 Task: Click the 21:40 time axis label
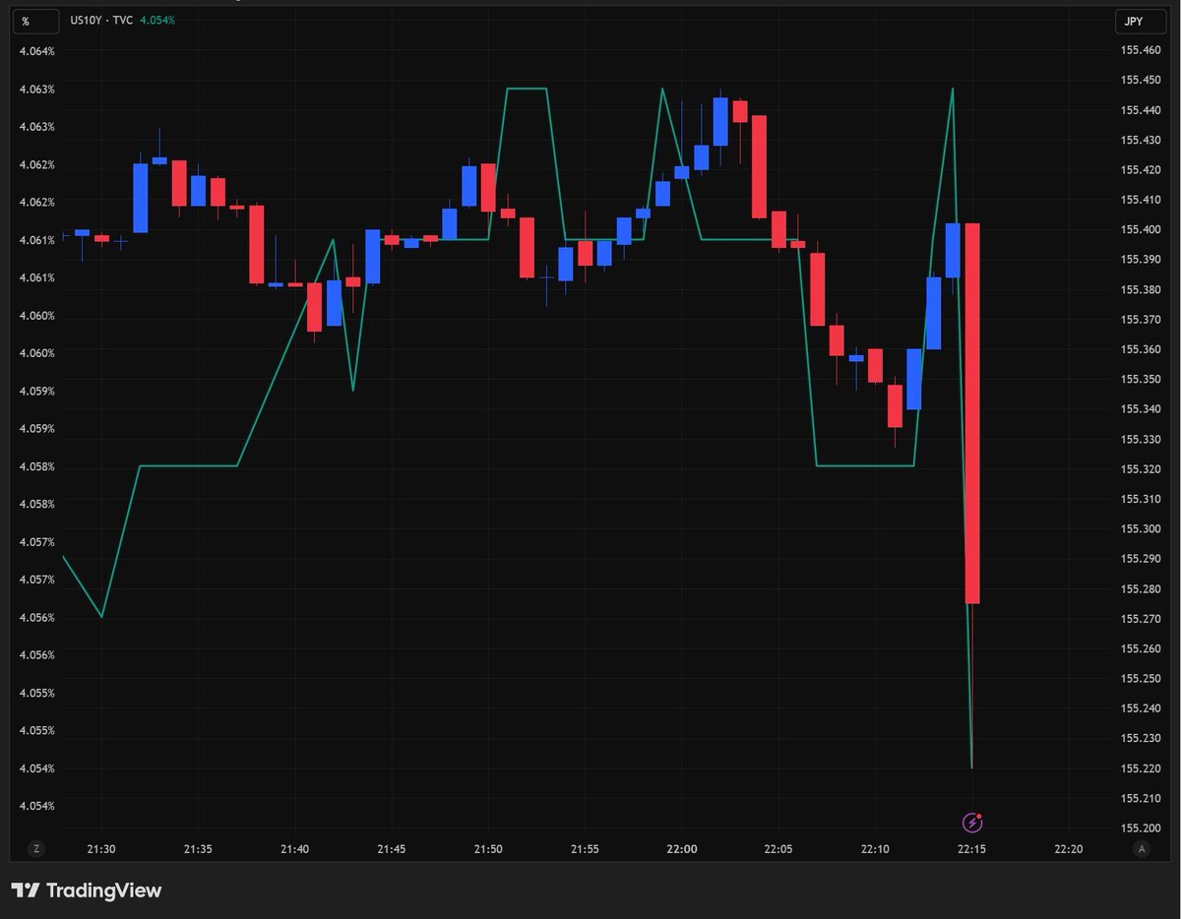[x=294, y=849]
